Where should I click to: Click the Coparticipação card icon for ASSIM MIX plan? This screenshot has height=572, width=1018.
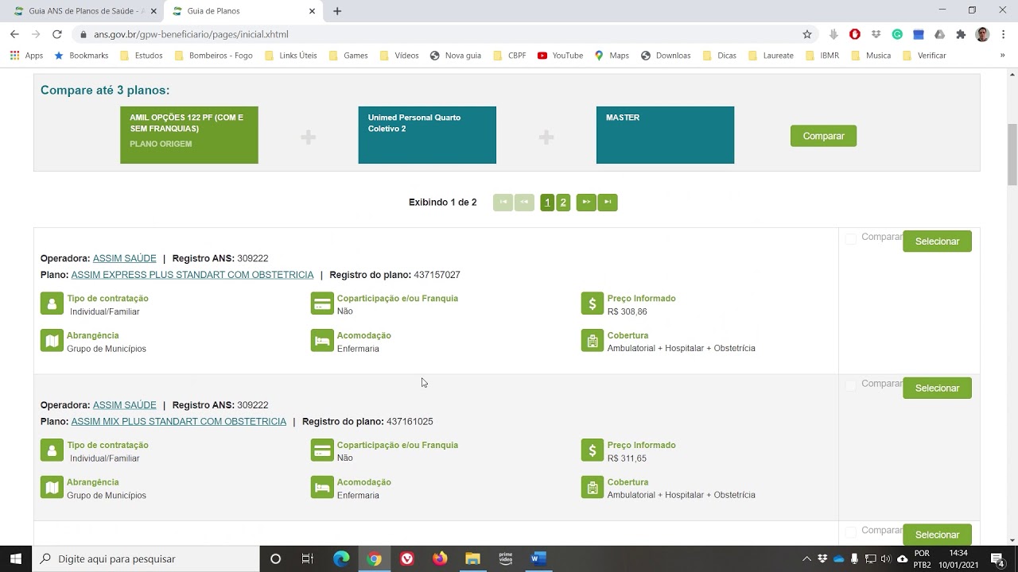[322, 450]
